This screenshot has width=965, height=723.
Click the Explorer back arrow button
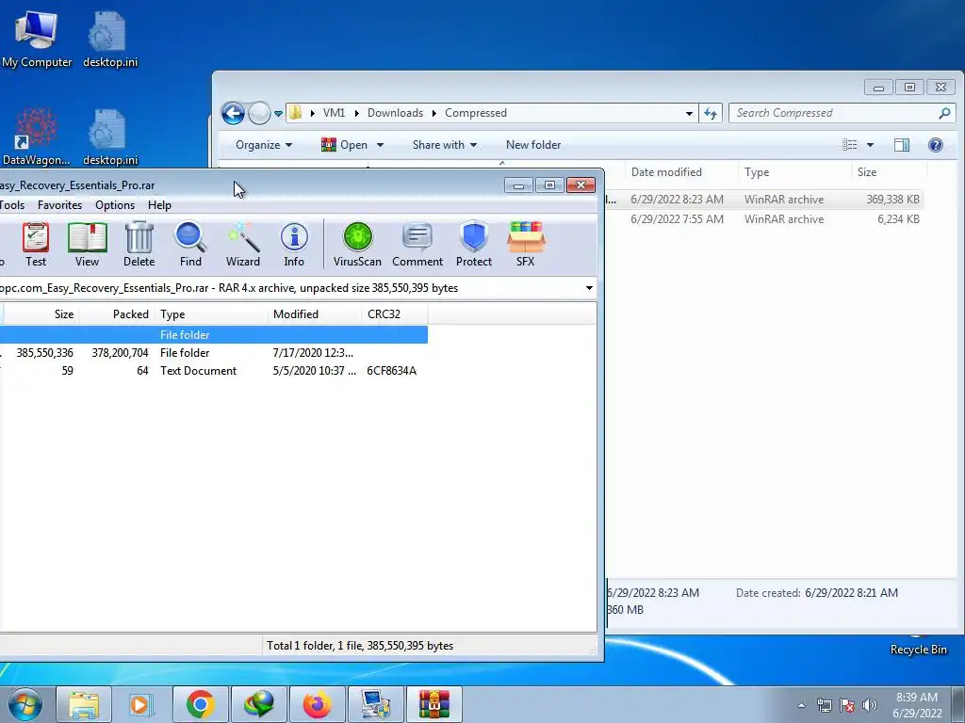point(234,113)
